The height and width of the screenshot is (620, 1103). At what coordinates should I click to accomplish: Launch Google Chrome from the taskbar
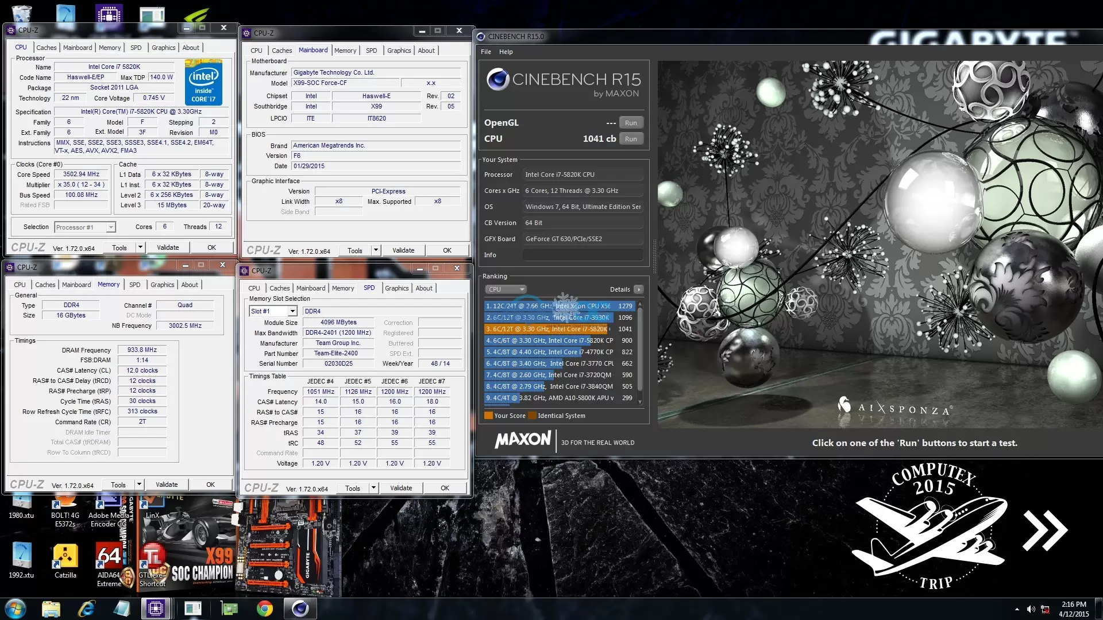coord(264,609)
